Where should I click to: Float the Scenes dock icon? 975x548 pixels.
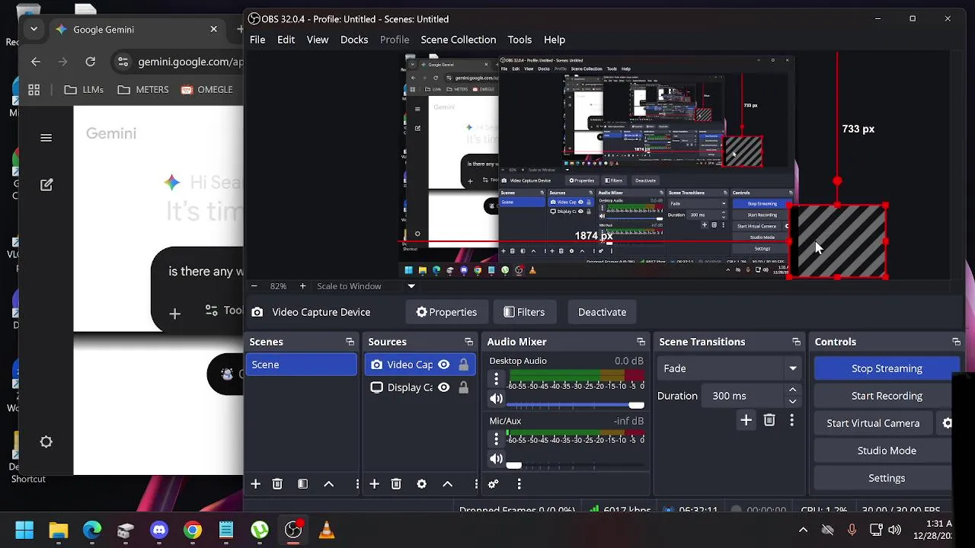point(350,342)
